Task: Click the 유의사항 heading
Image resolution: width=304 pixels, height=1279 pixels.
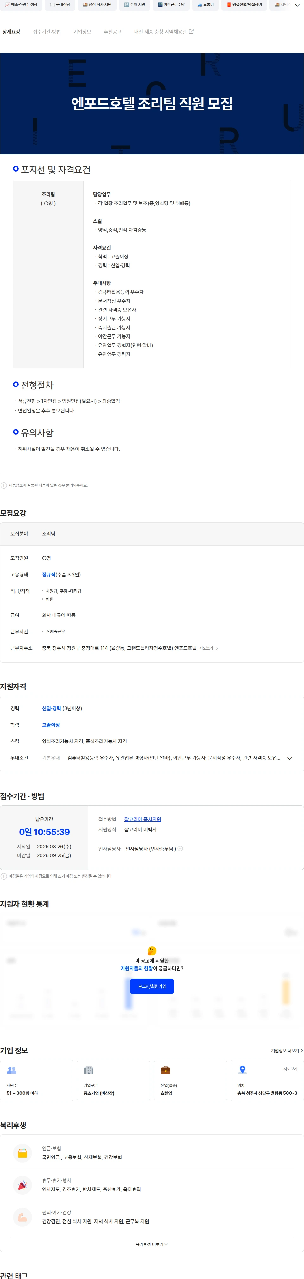Action: coord(37,433)
